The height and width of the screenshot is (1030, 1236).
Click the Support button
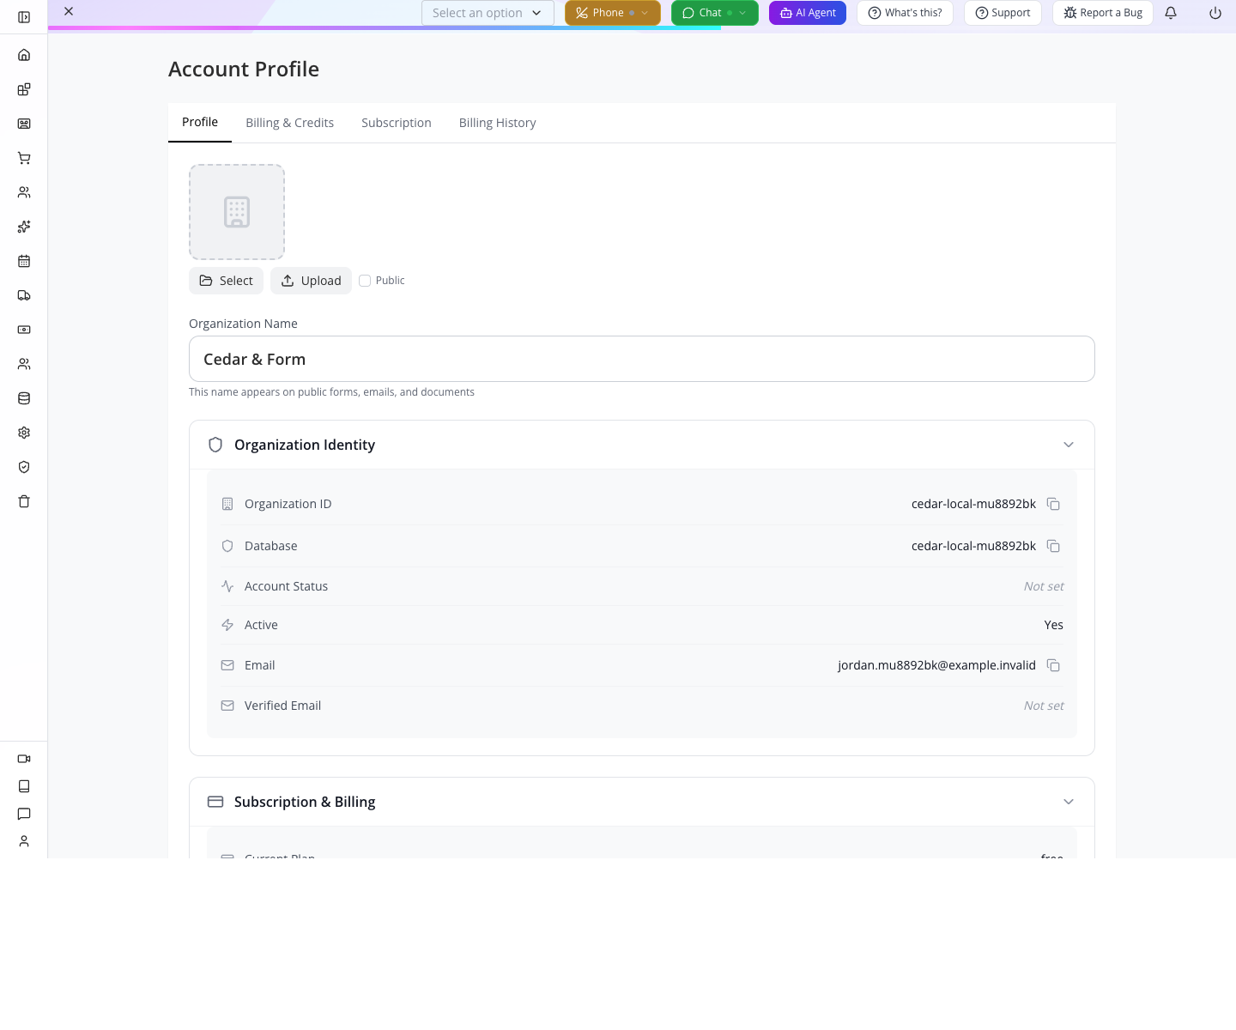coord(1003,13)
